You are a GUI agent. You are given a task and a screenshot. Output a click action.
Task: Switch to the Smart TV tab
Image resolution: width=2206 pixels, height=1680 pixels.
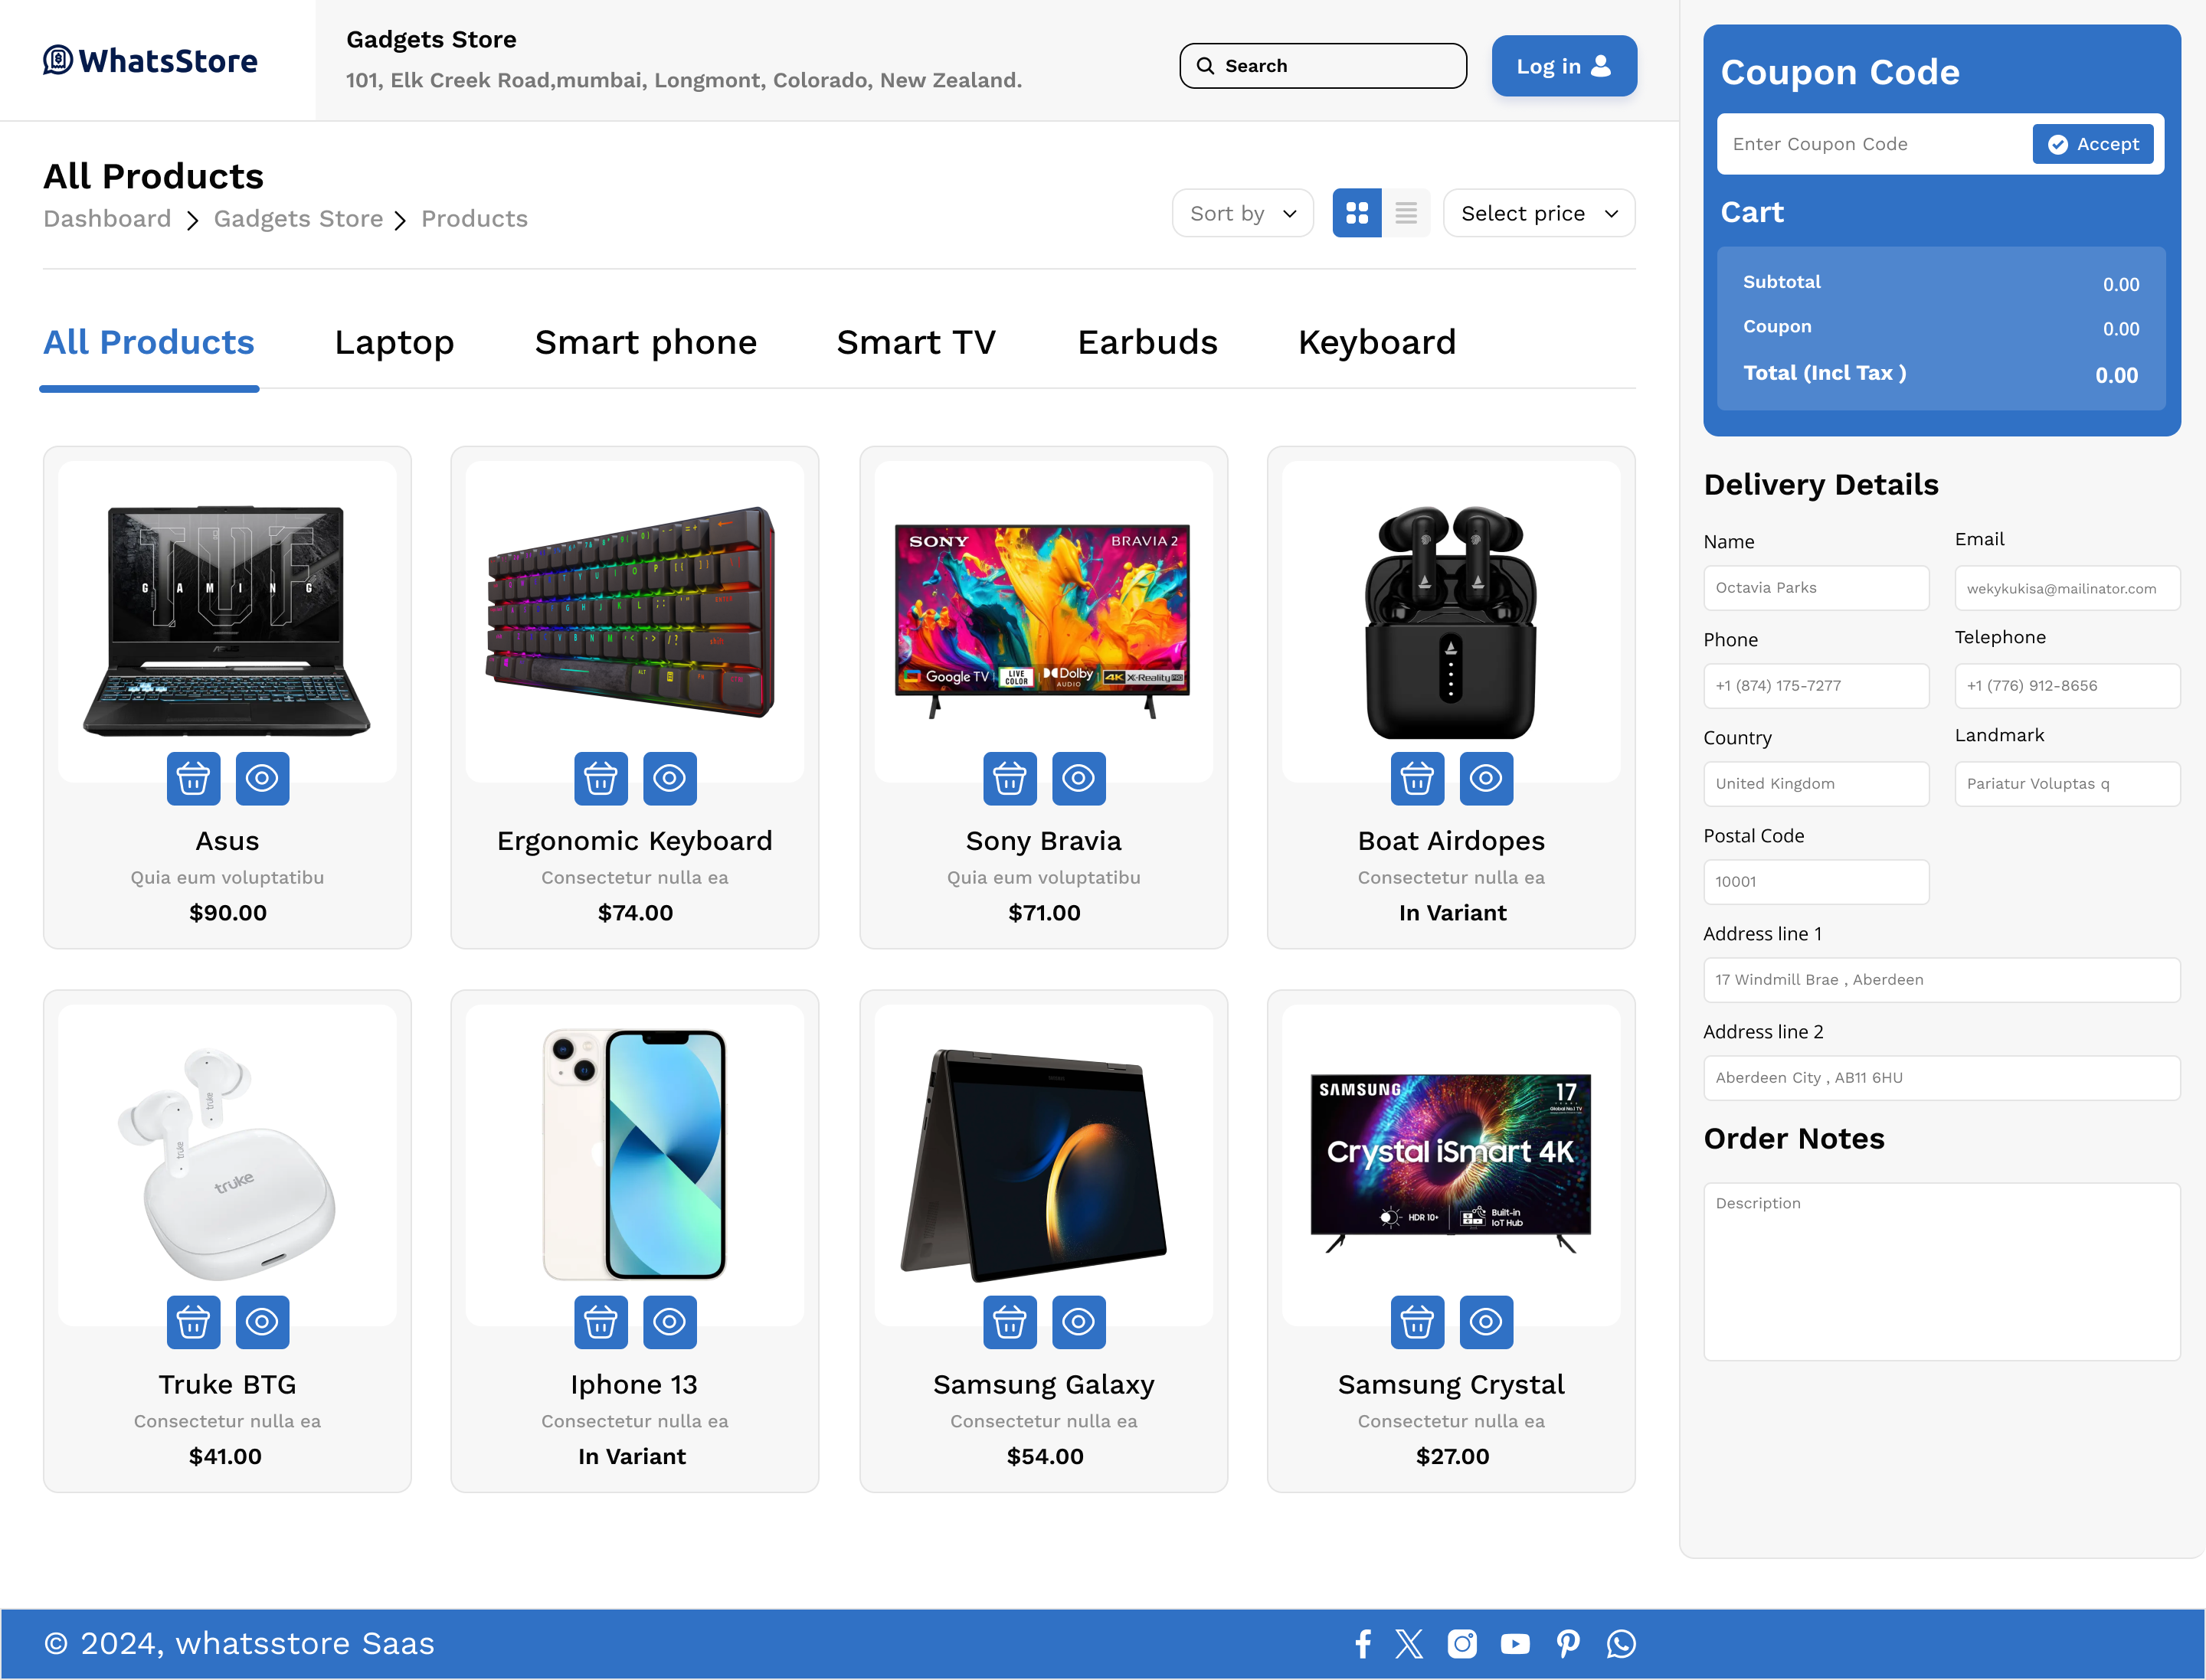click(x=915, y=343)
